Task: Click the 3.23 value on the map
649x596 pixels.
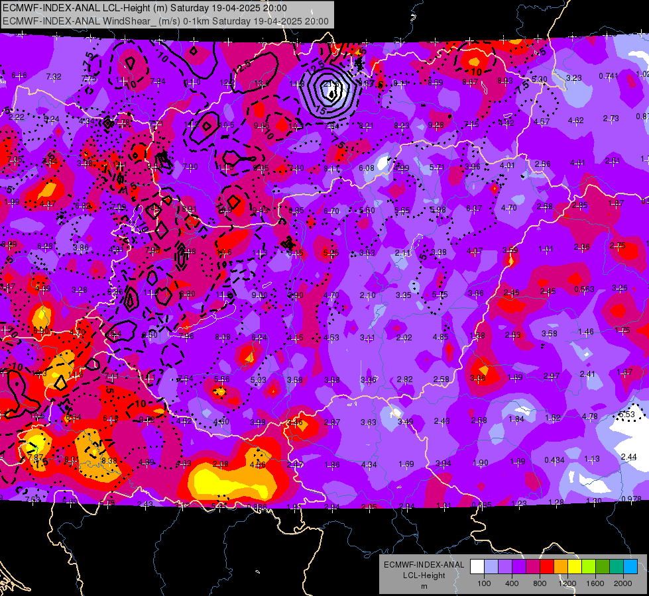Action: click(574, 77)
